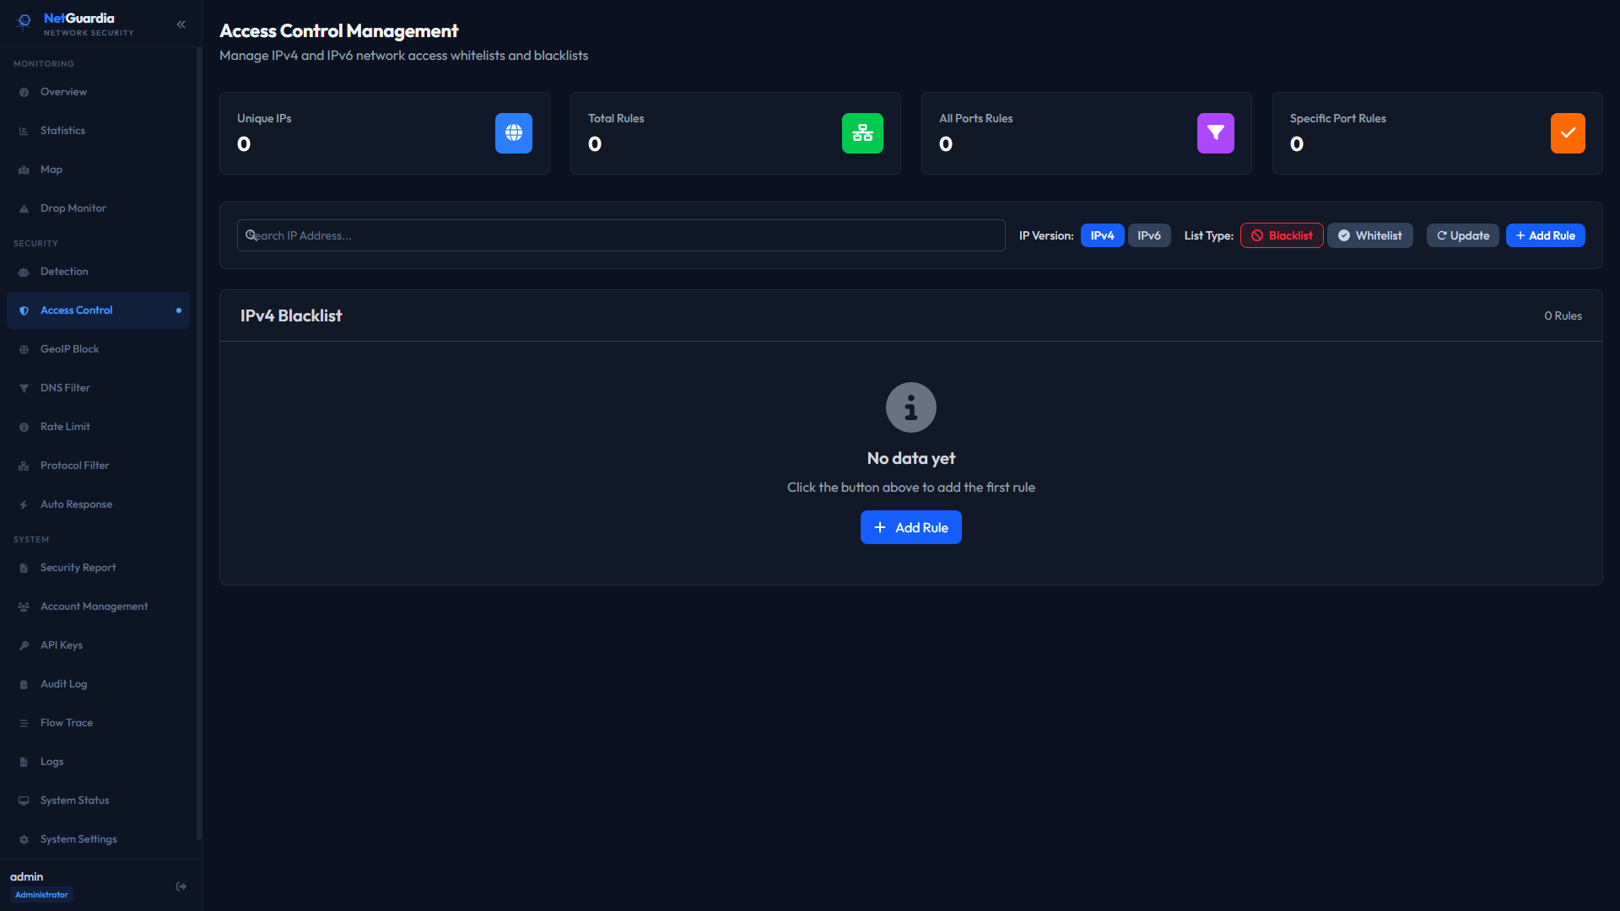Click the NetGuardia logo icon
This screenshot has height=911, width=1620.
(24, 22)
